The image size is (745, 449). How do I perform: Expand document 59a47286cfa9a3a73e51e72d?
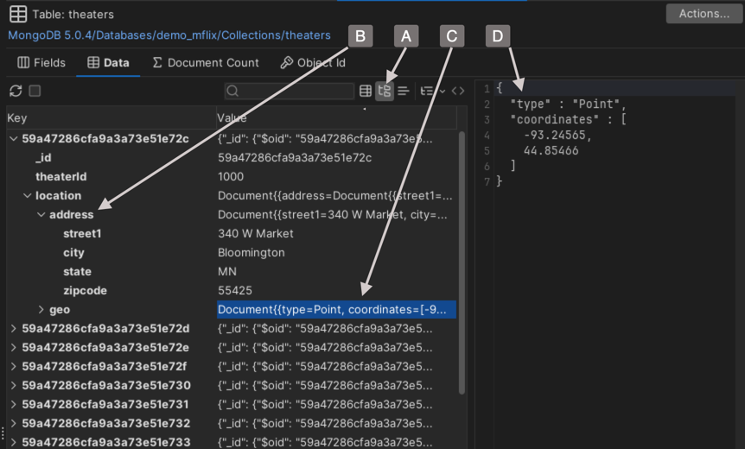[x=13, y=328]
